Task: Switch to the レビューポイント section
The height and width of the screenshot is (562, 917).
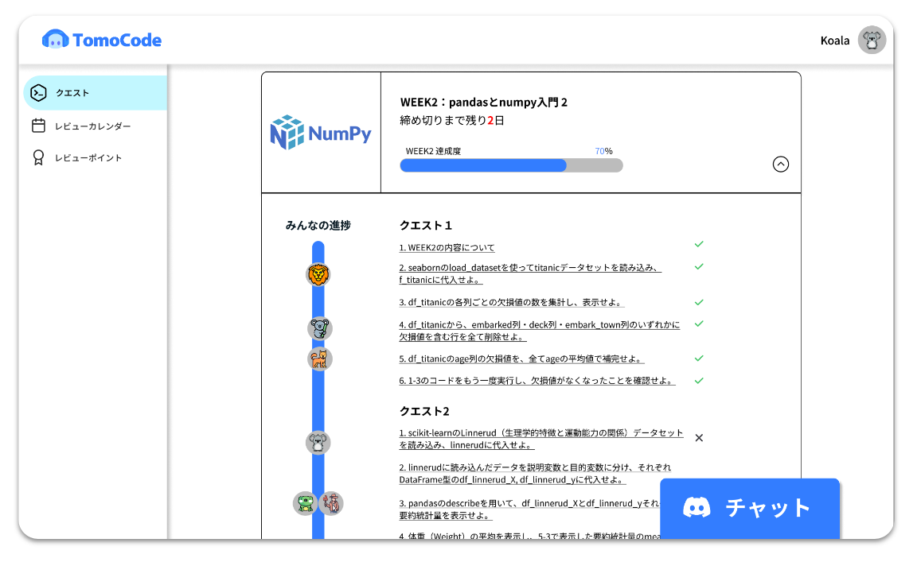Action: 89,157
